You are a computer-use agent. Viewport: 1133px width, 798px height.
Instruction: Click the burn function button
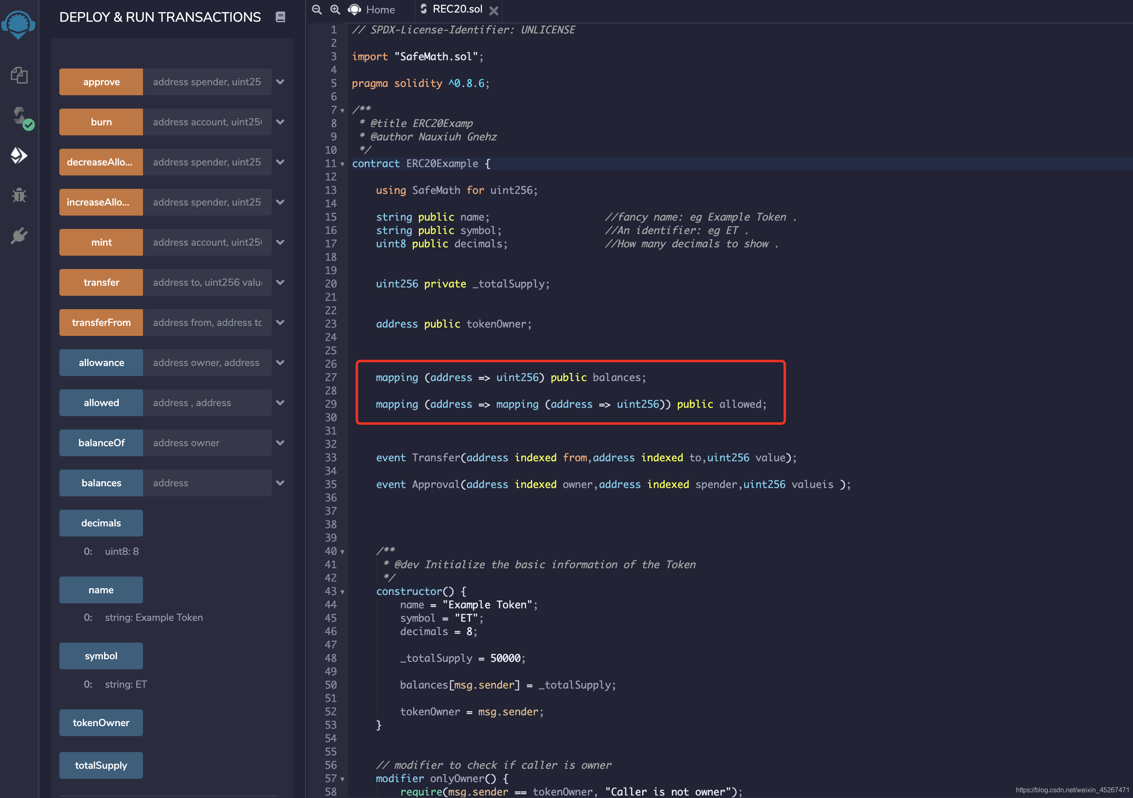point(101,122)
